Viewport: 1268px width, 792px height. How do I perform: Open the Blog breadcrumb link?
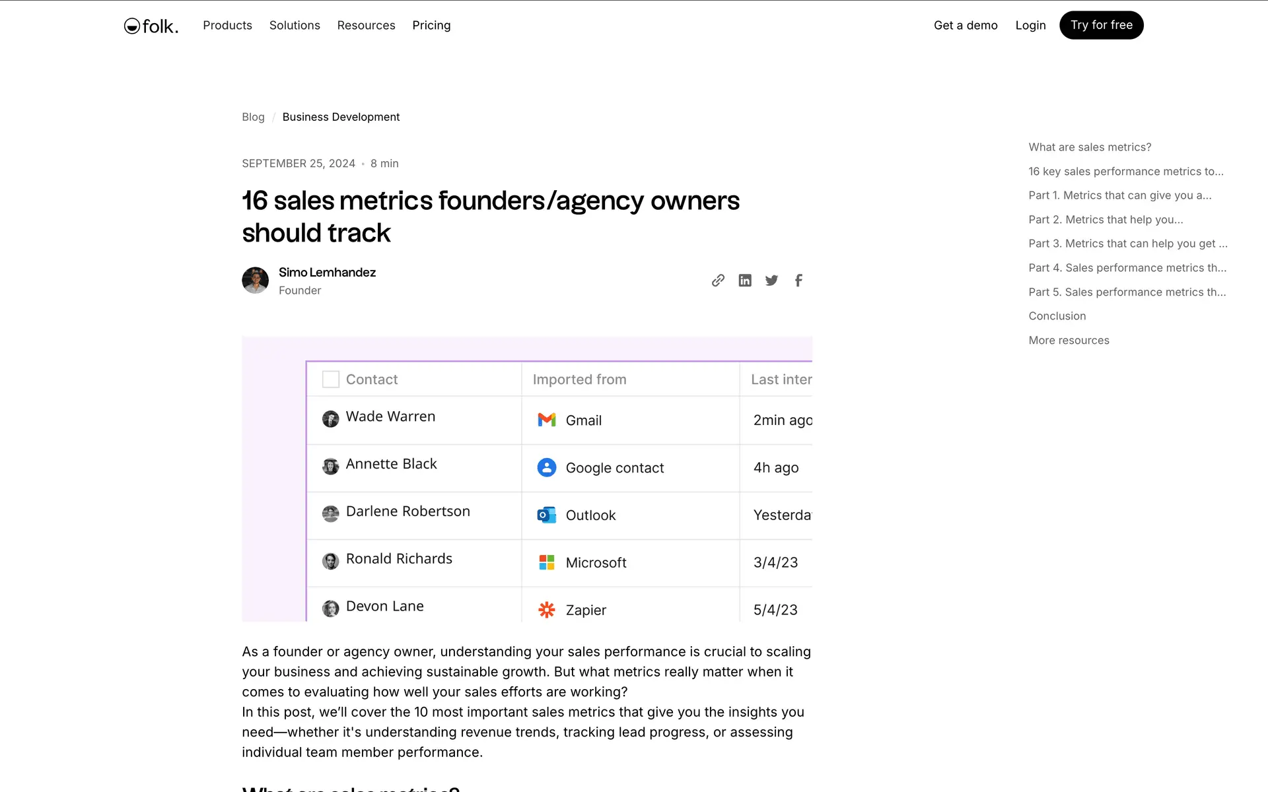tap(253, 117)
